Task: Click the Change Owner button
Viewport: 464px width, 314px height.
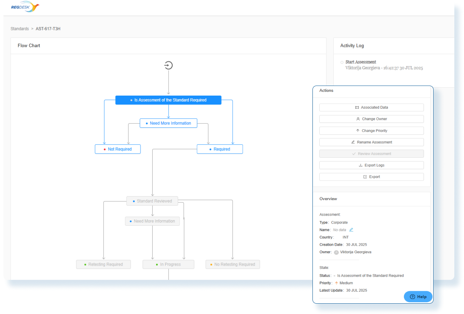Action: click(x=371, y=119)
